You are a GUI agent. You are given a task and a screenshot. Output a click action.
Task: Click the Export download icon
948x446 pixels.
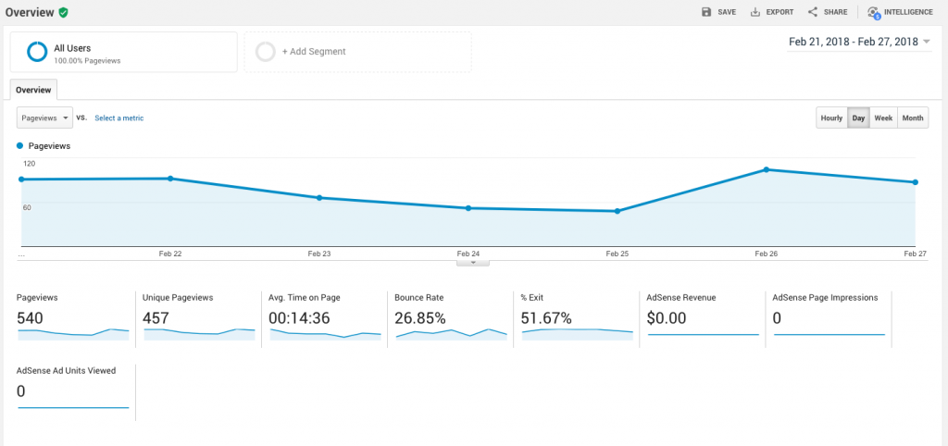[755, 12]
